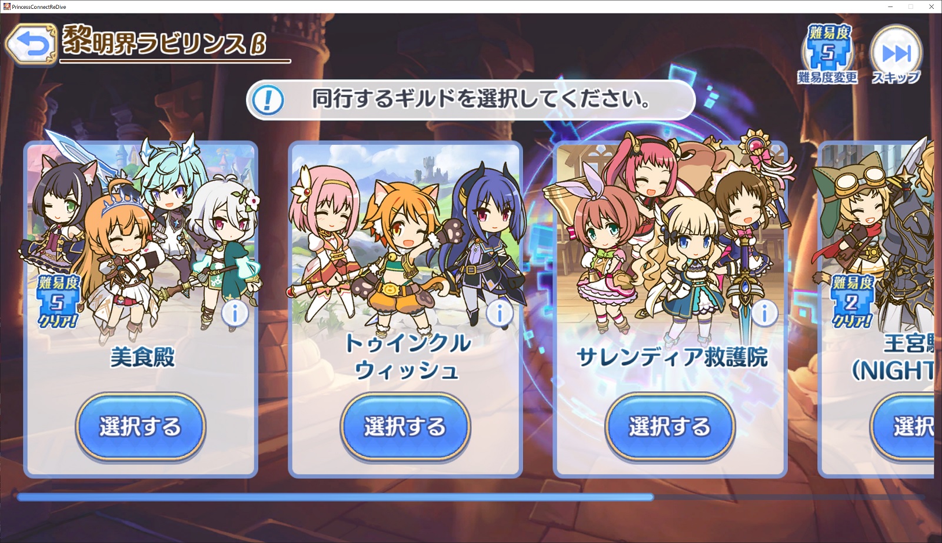Select the トゥインクルウィッシュ guild
Screen dimensions: 942x543
[405, 427]
